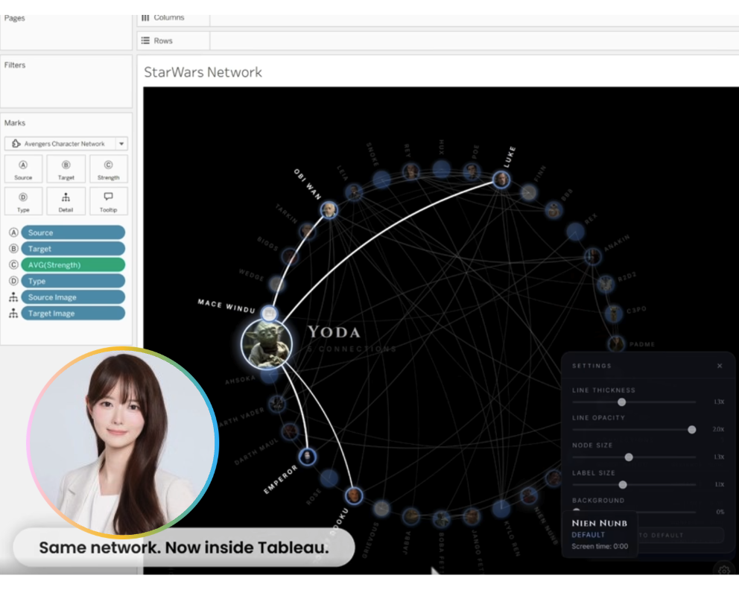Select the Type pill in Marks

73,281
